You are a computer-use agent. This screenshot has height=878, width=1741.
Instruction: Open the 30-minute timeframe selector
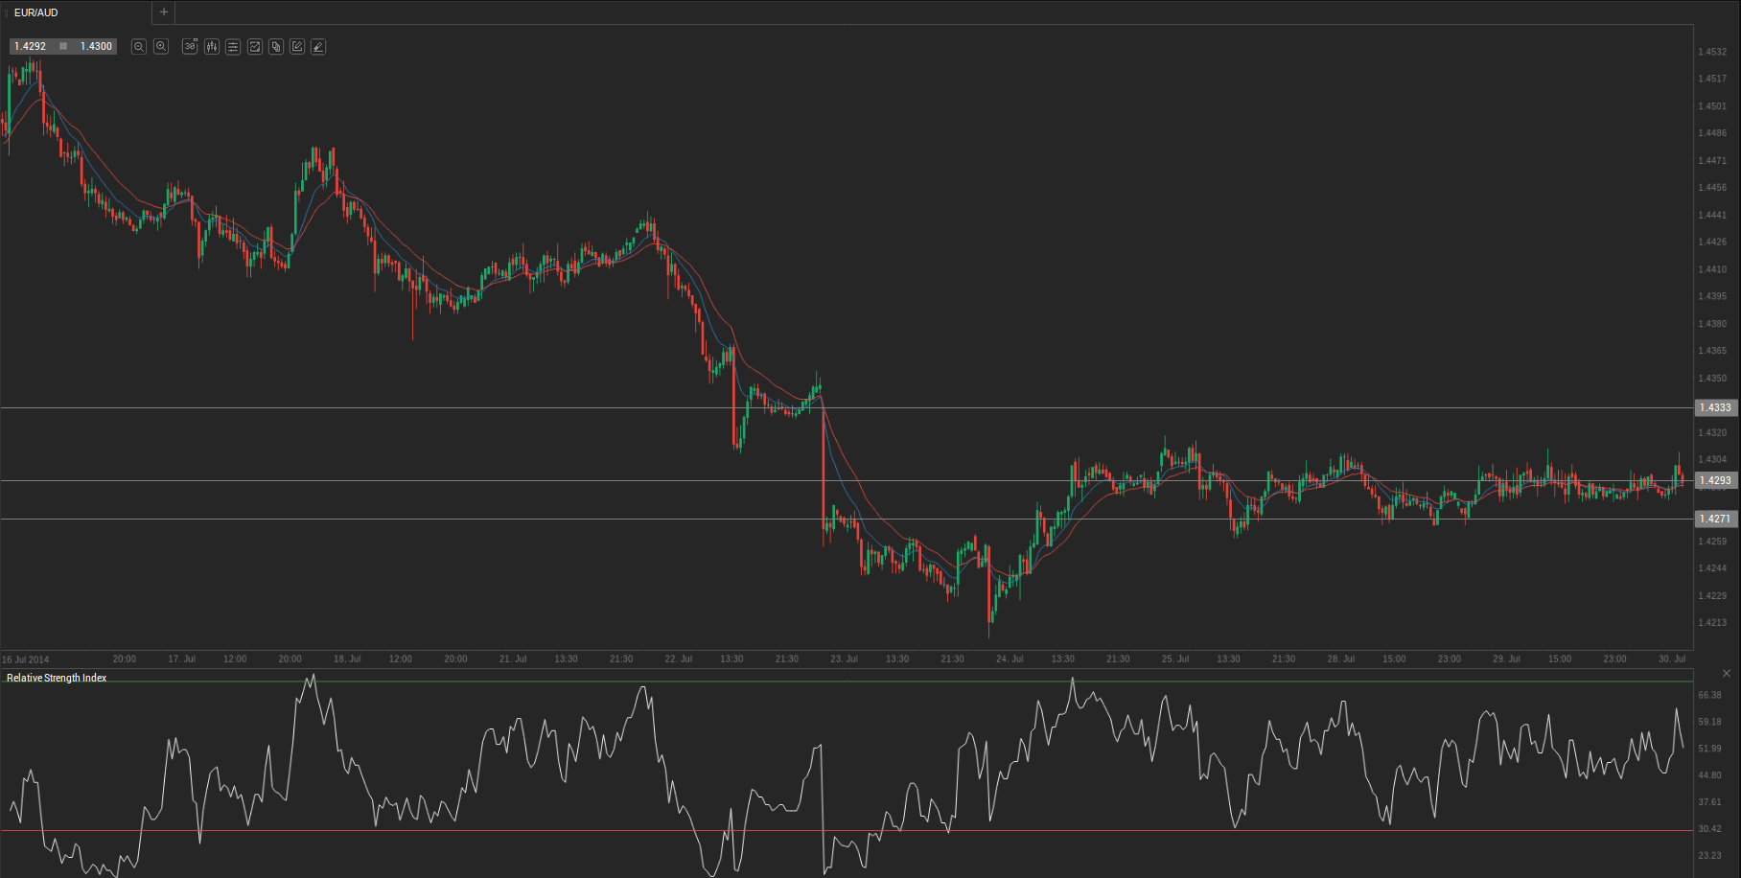(x=190, y=47)
